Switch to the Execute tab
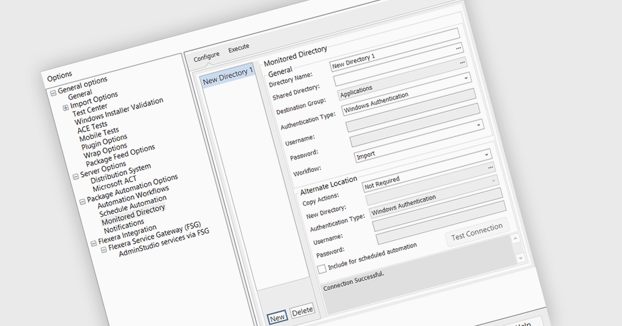The height and width of the screenshot is (326, 622). (238, 48)
